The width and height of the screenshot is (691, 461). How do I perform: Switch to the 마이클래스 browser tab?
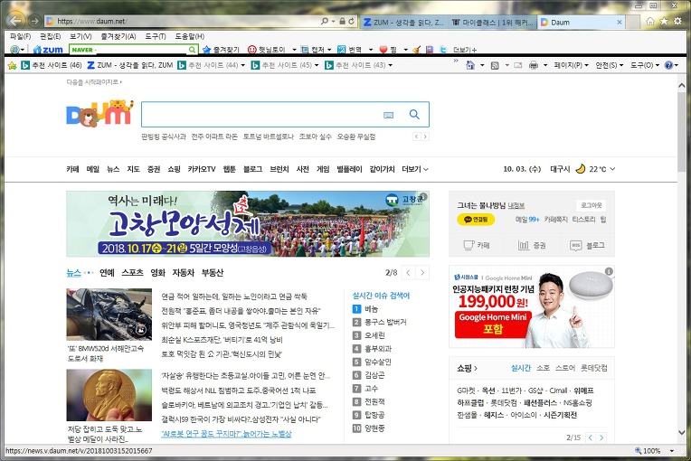[492, 22]
